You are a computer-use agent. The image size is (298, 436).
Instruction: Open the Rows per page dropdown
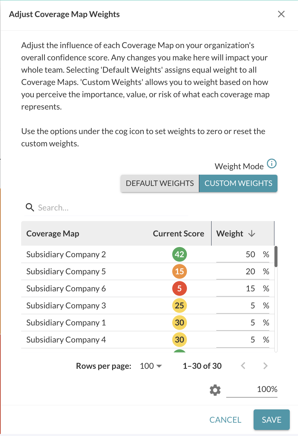point(150,366)
